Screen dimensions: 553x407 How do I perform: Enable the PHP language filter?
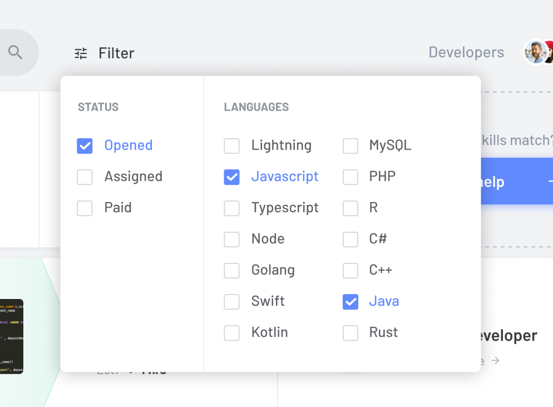[350, 177]
